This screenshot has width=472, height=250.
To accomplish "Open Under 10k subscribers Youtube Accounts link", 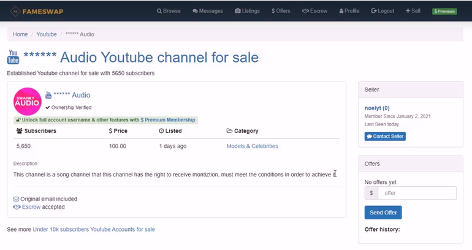I will click(x=94, y=229).
